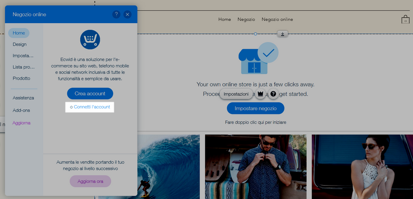Click the Impostare negozio button
The height and width of the screenshot is (199, 413).
[256, 108]
